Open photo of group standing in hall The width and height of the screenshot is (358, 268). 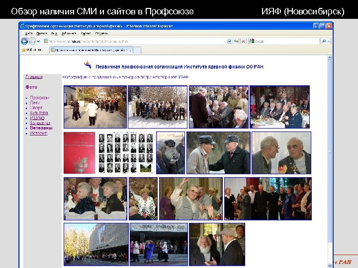268,199
